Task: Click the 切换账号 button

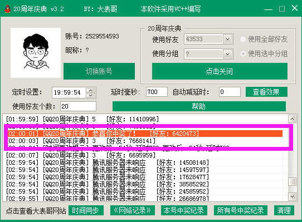Action: point(99,71)
